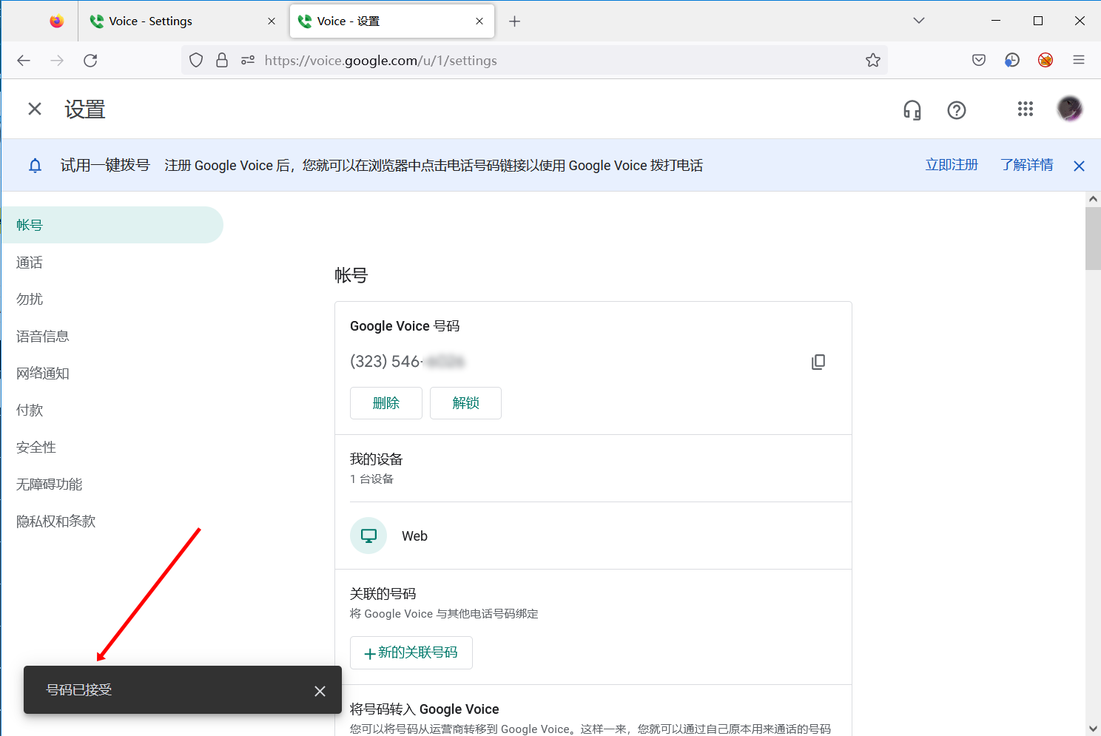This screenshot has width=1101, height=736.
Task: Click the 解锁 button under the number
Action: click(x=466, y=403)
